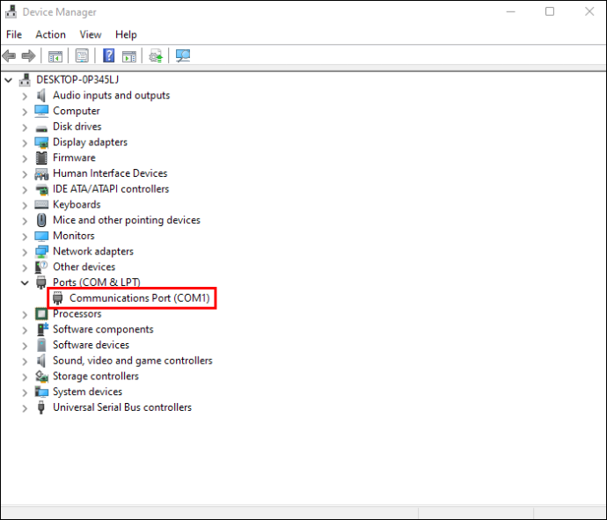Click the action pane toolbar icon
Screen dimensions: 607x520
point(129,56)
